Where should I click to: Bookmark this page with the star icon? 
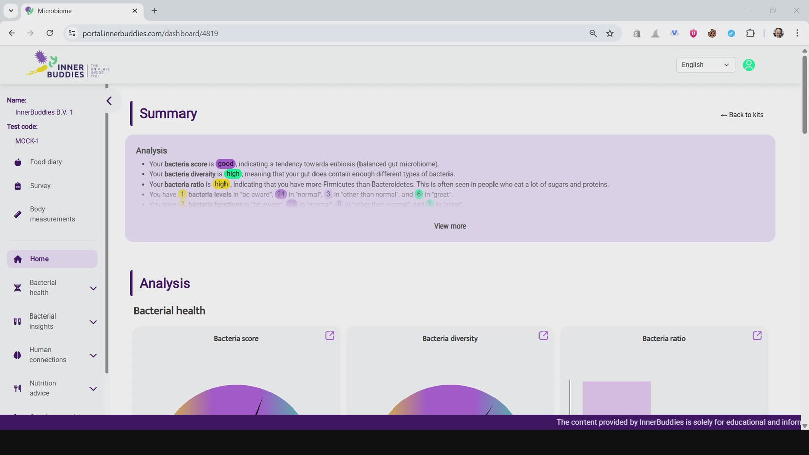coord(610,33)
